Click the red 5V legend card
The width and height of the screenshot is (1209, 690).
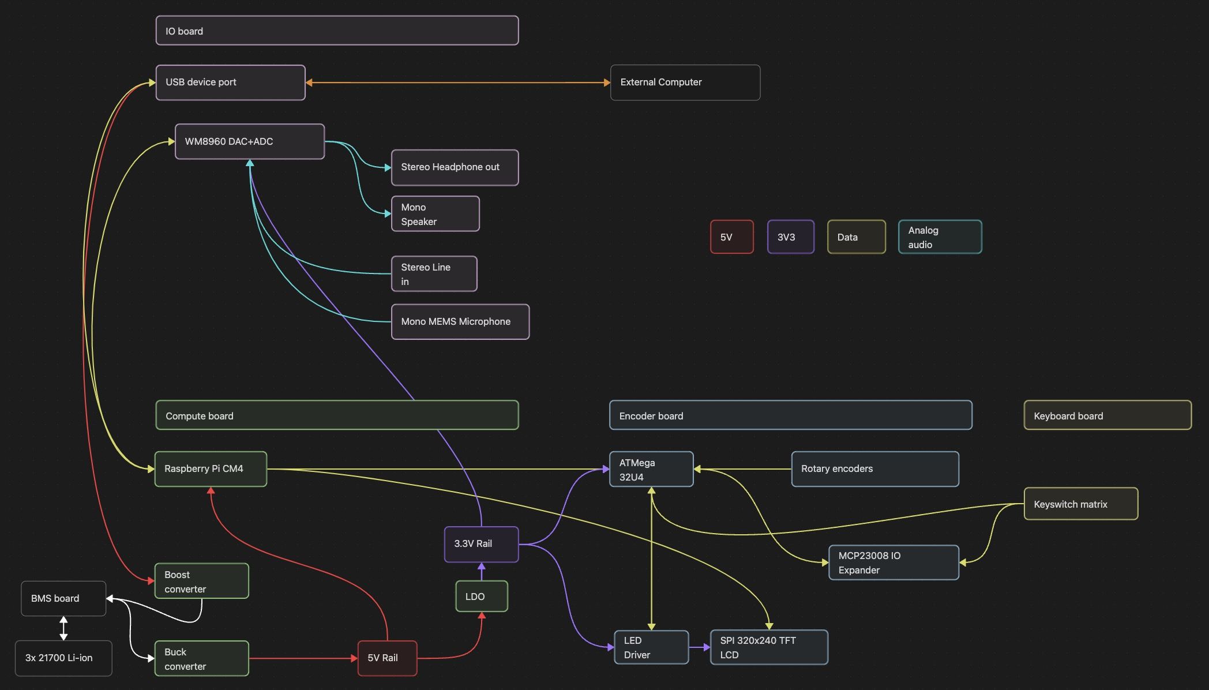731,237
